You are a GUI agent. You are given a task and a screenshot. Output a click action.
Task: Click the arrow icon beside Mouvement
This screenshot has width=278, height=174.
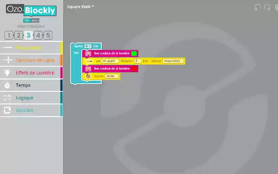(7, 47)
